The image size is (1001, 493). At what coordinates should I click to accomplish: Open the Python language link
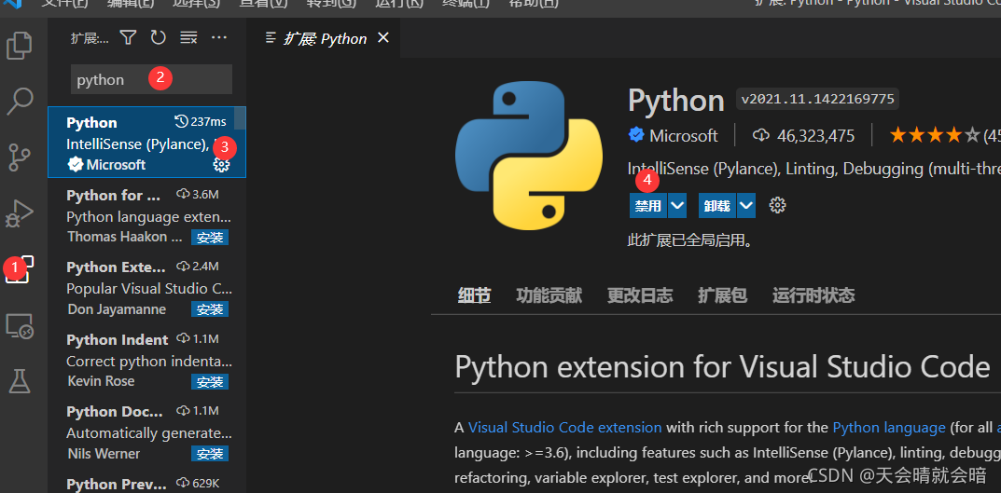[x=889, y=428]
